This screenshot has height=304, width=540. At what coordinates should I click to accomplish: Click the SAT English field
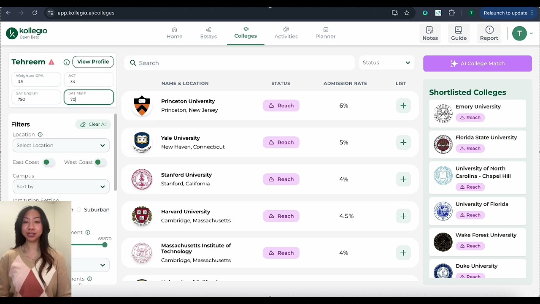37,97
